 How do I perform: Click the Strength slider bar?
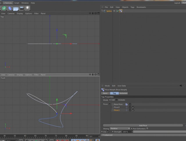point(160,132)
